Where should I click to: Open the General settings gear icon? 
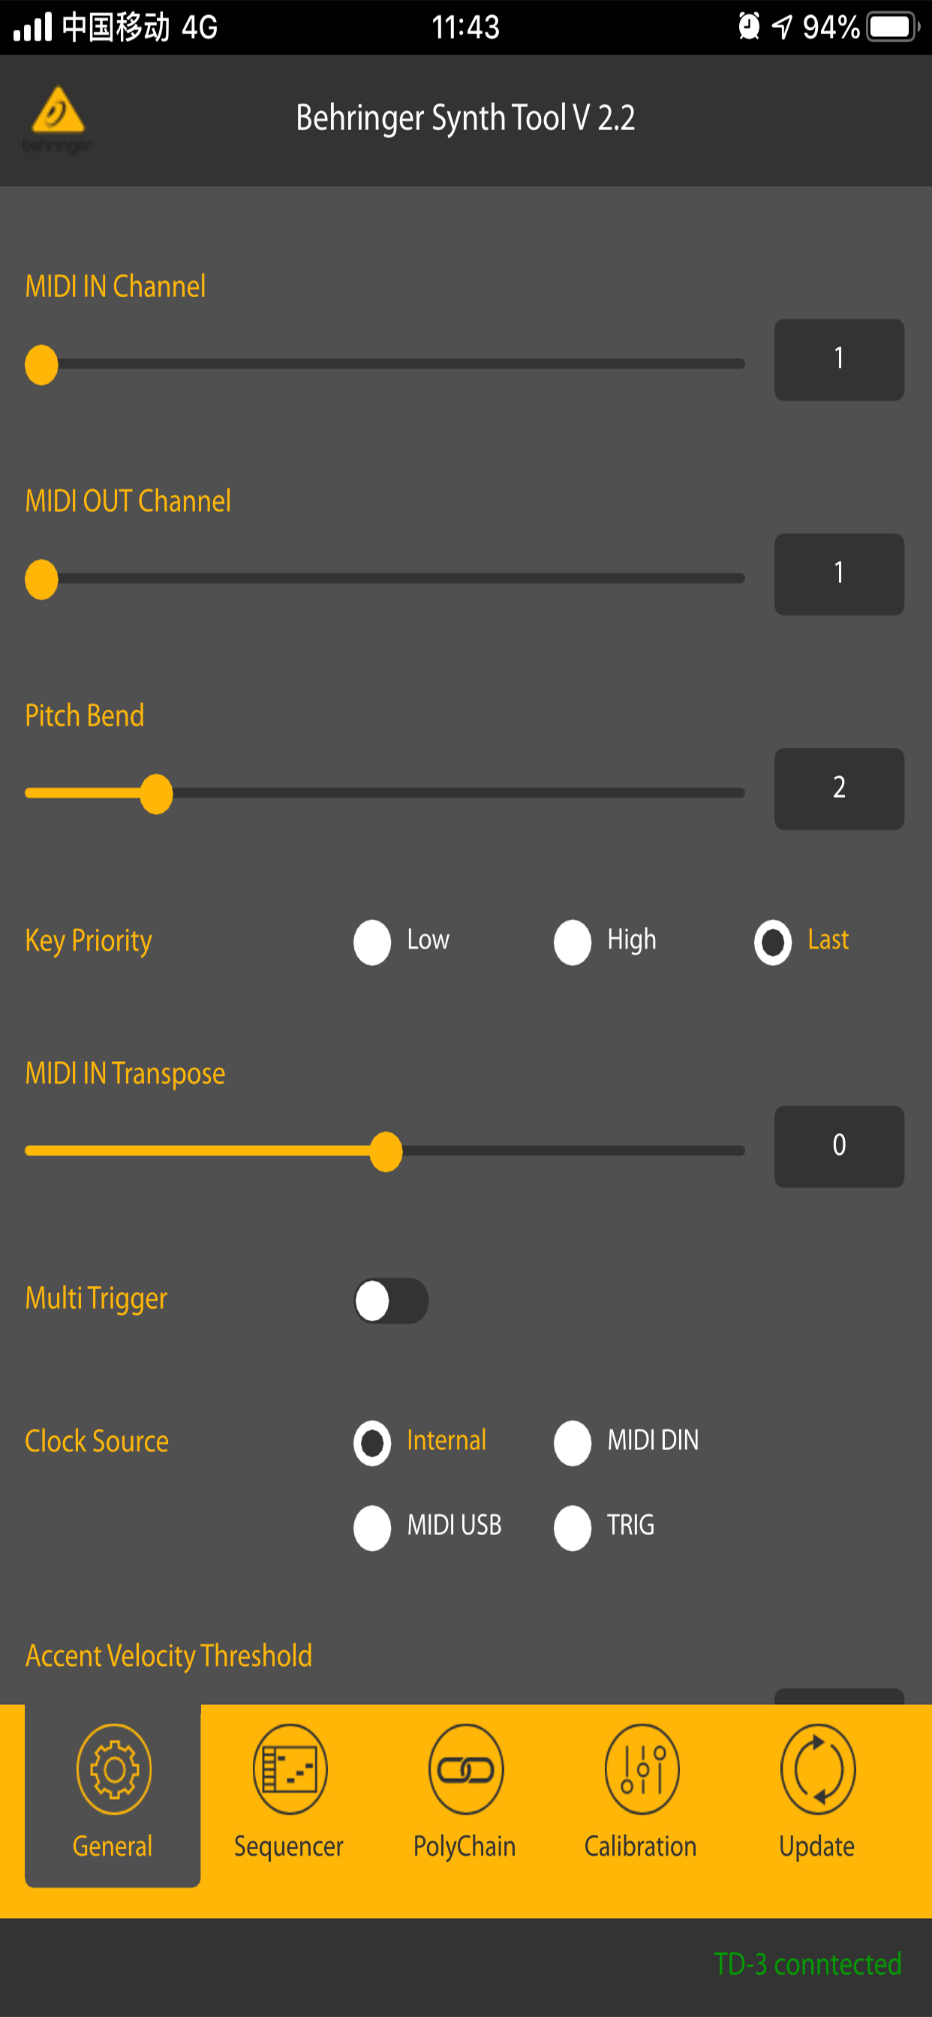click(114, 1769)
